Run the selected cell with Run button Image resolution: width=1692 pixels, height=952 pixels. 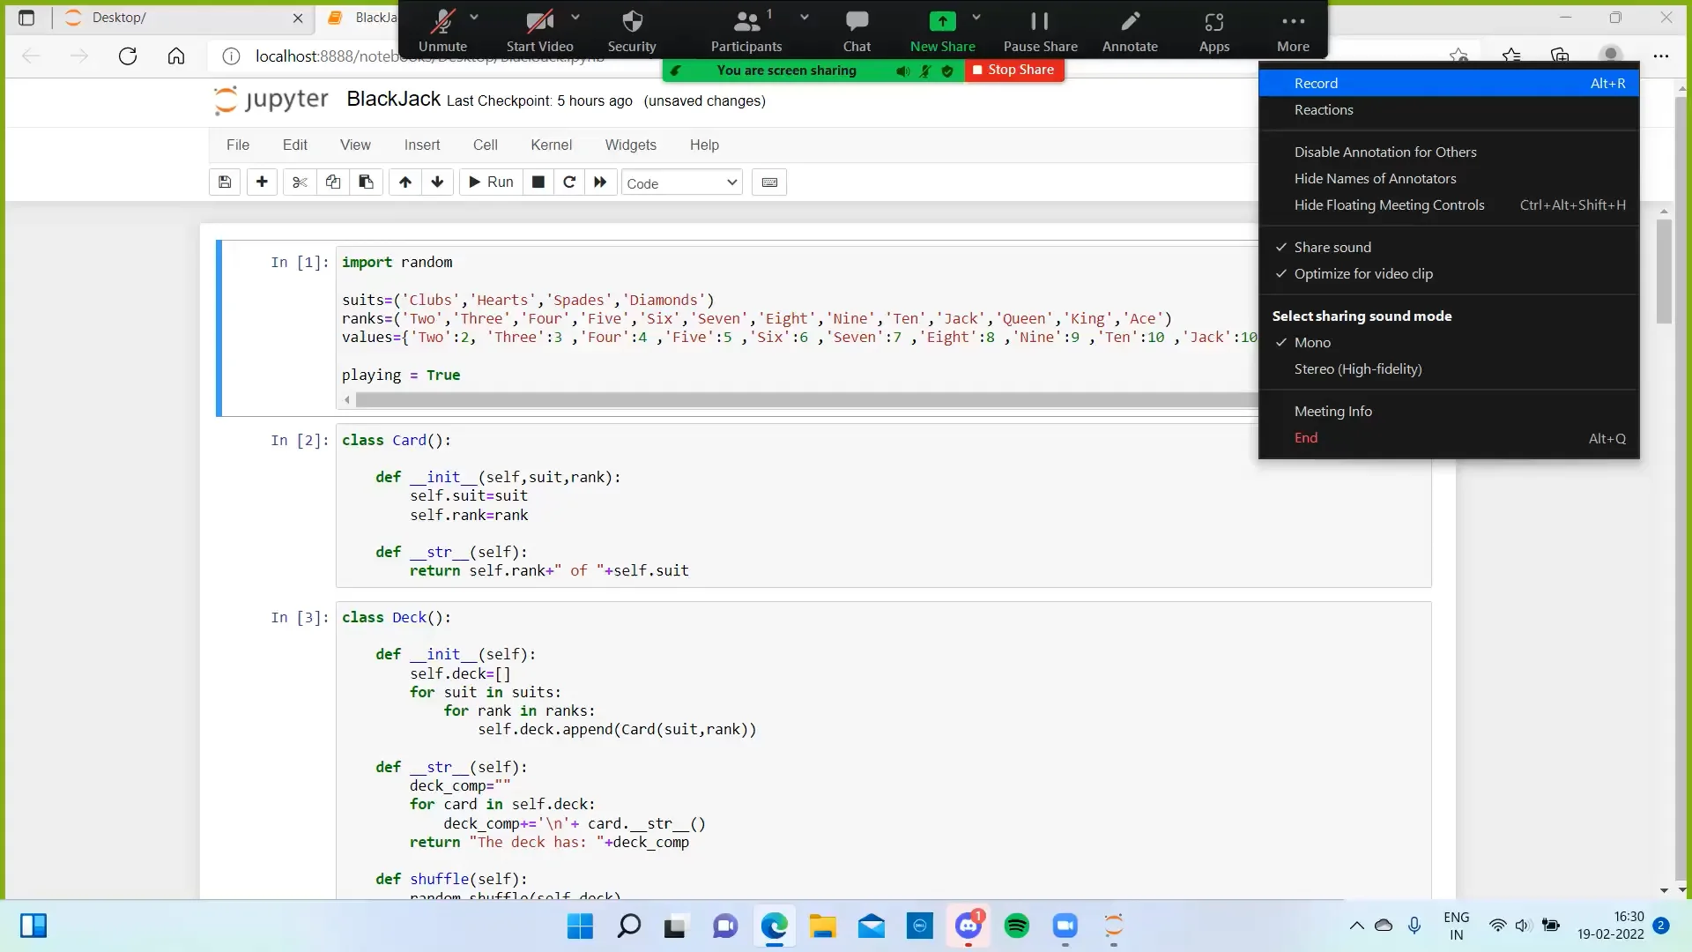click(x=491, y=182)
